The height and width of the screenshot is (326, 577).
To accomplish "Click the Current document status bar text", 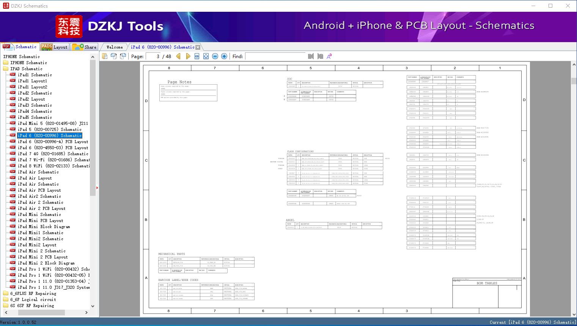I will [x=532, y=322].
